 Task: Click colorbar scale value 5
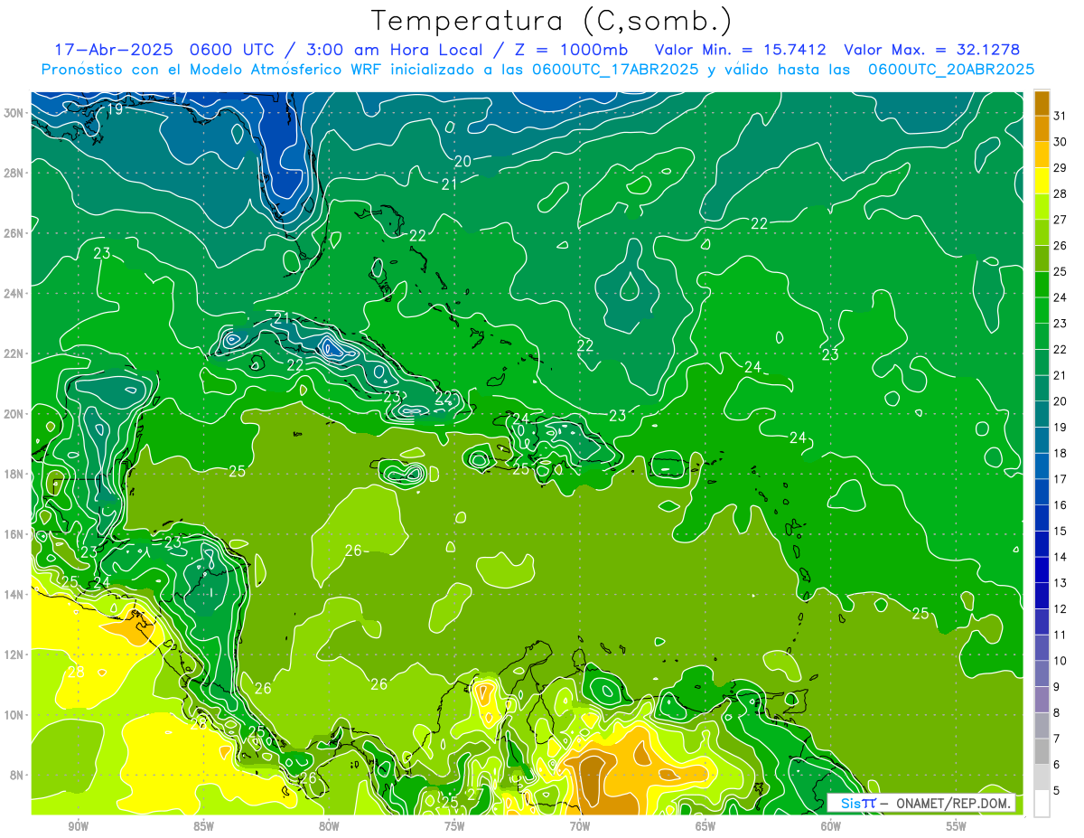(1057, 791)
